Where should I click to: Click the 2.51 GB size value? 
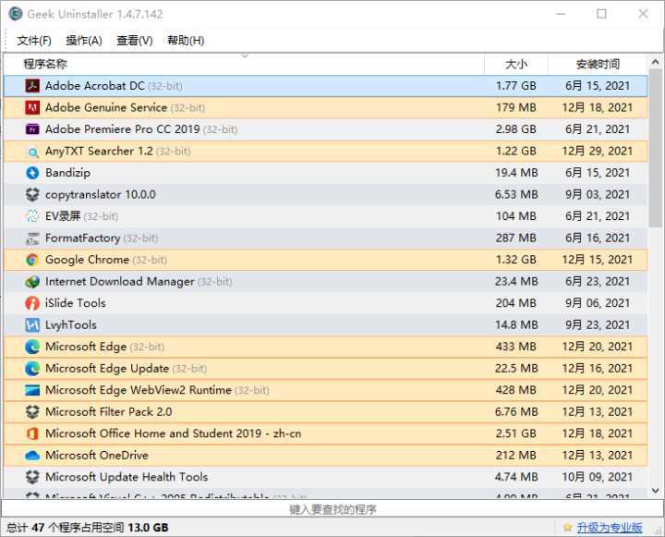pyautogui.click(x=516, y=433)
